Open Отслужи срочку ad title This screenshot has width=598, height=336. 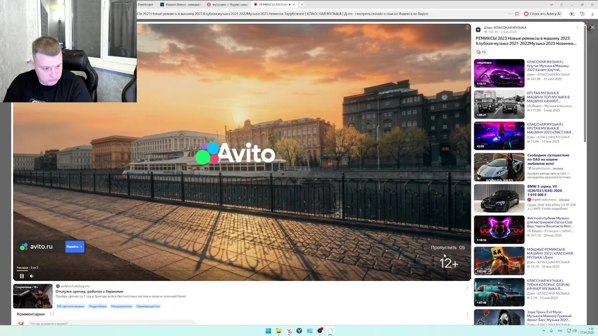[89, 291]
